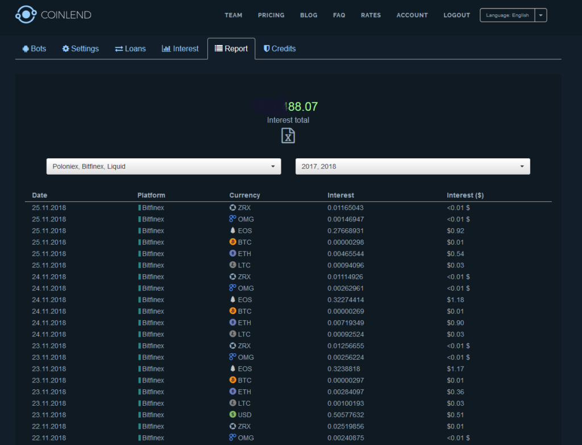Click the $0.54 dollar interest cell

455,254
